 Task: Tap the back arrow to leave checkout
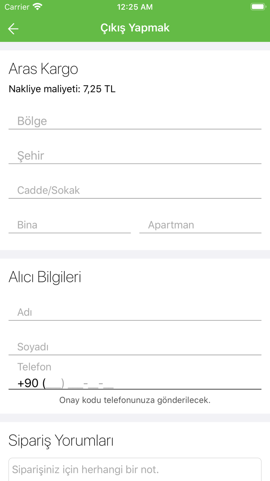(x=13, y=28)
